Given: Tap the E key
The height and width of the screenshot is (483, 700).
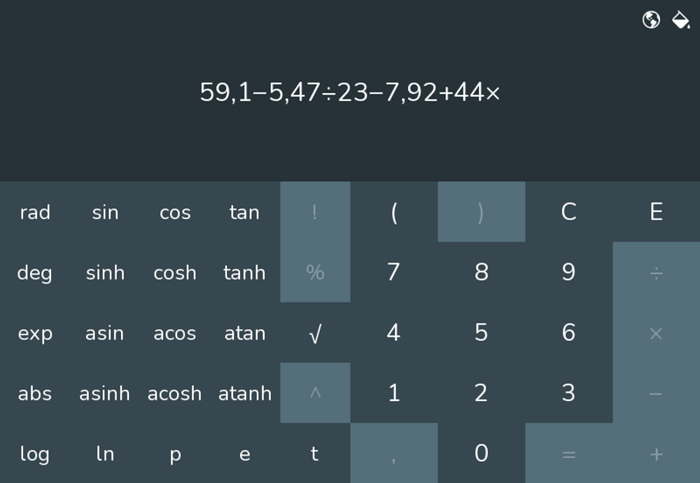Looking at the screenshot, I should tap(657, 211).
